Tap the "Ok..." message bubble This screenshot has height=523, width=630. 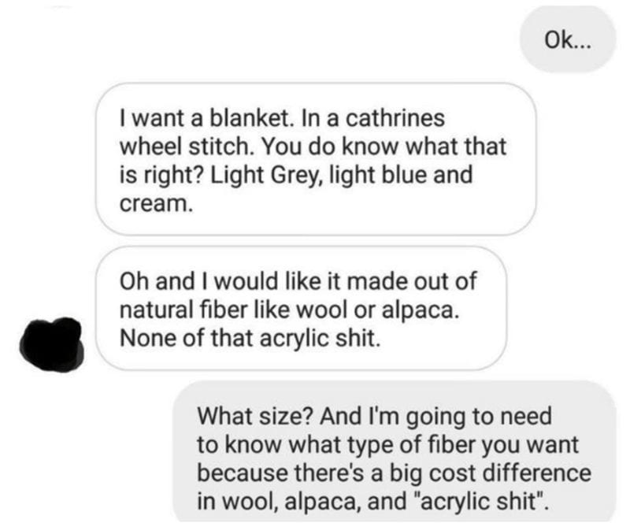[568, 40]
